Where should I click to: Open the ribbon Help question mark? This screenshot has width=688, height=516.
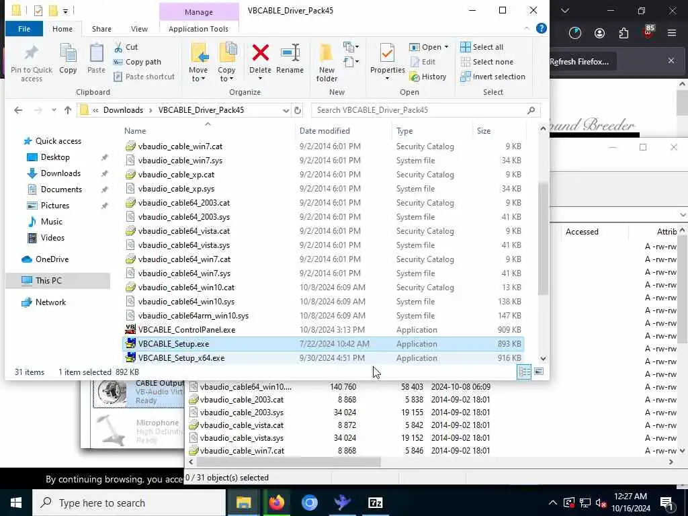(542, 28)
